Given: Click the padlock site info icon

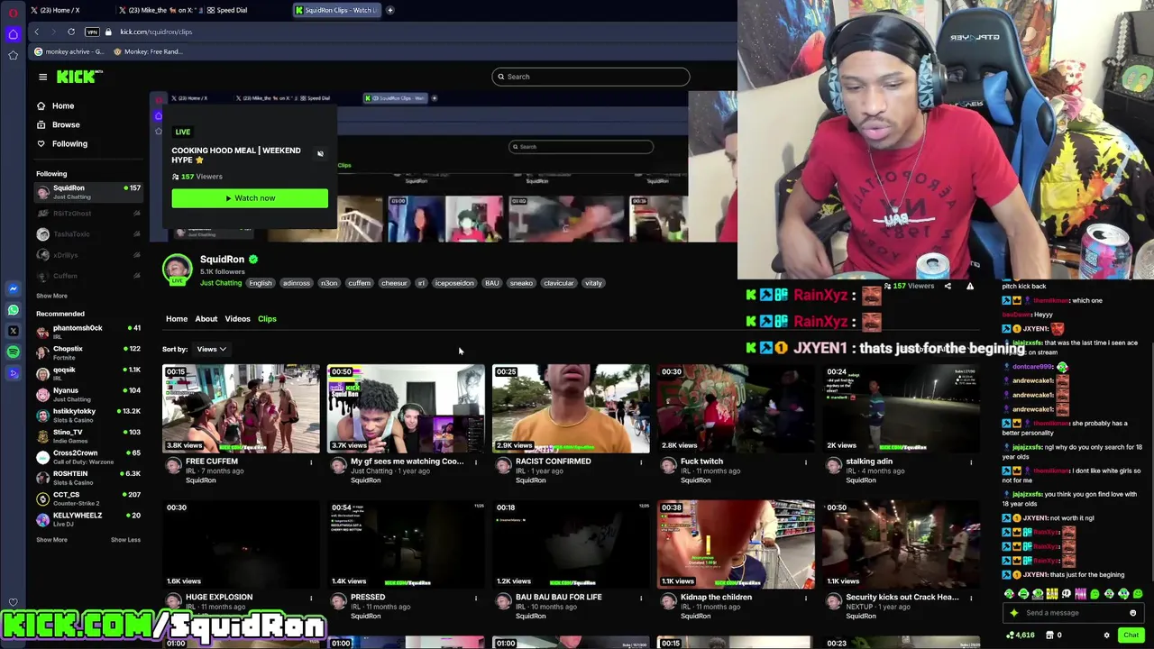Looking at the screenshot, I should [108, 32].
